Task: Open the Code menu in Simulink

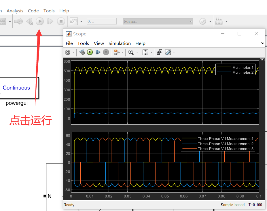Action: [33, 11]
